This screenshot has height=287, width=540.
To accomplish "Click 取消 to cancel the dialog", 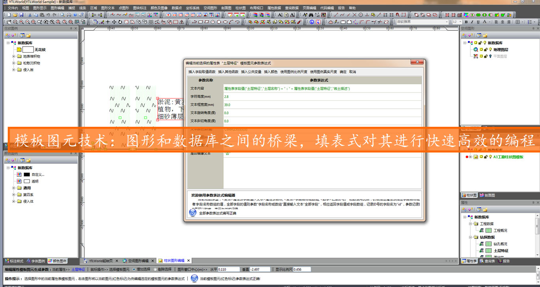I will pyautogui.click(x=353, y=72).
